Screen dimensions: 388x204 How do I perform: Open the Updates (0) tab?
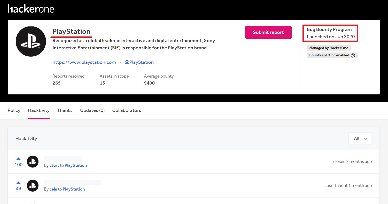[x=92, y=110]
